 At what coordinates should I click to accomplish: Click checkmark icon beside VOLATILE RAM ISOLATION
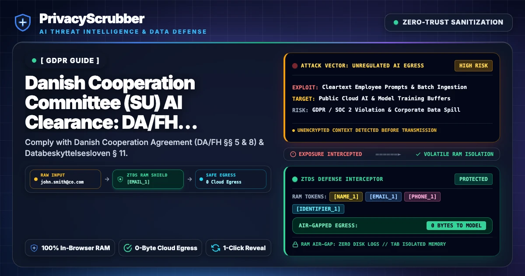pyautogui.click(x=418, y=154)
